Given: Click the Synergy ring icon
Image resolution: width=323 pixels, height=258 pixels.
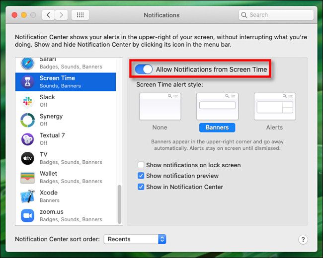Looking at the screenshot, I should (27, 120).
